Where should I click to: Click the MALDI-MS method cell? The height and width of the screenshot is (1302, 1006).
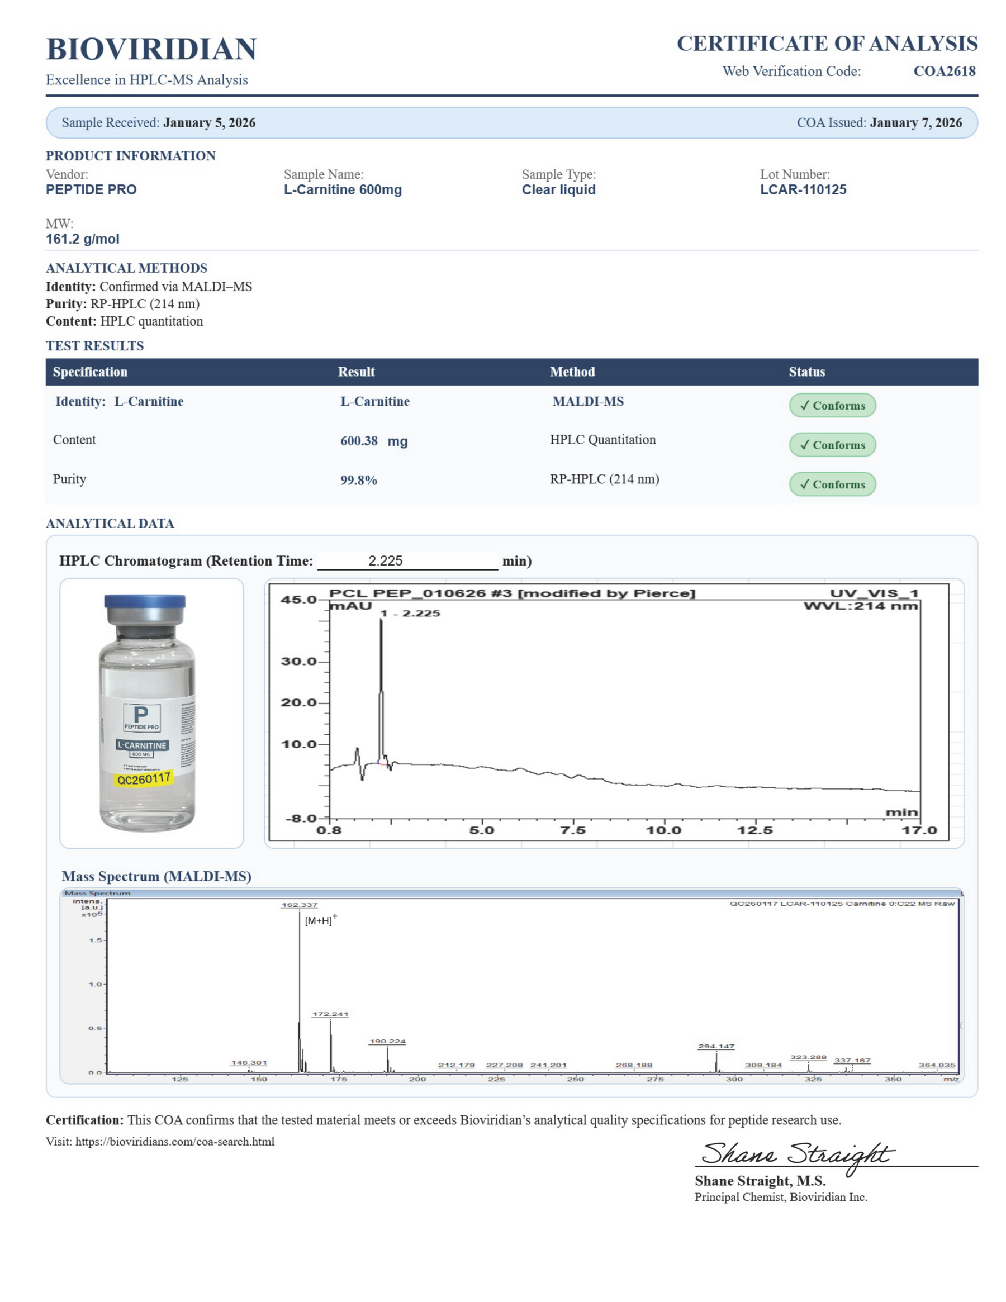pos(588,401)
